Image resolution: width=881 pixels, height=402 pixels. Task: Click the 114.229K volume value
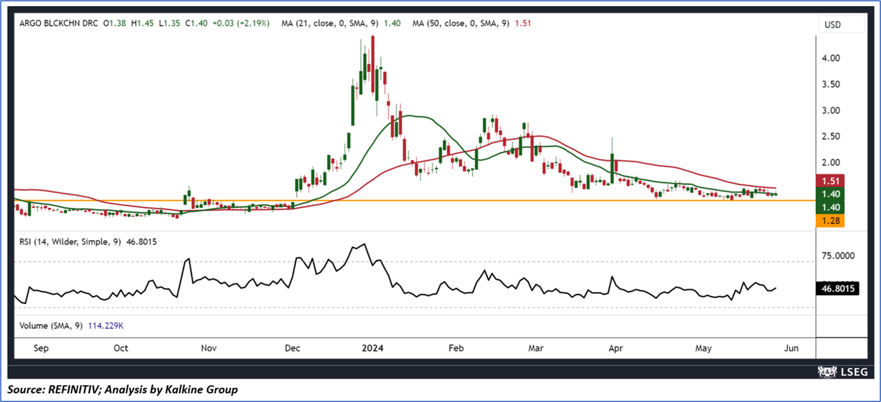click(x=105, y=325)
